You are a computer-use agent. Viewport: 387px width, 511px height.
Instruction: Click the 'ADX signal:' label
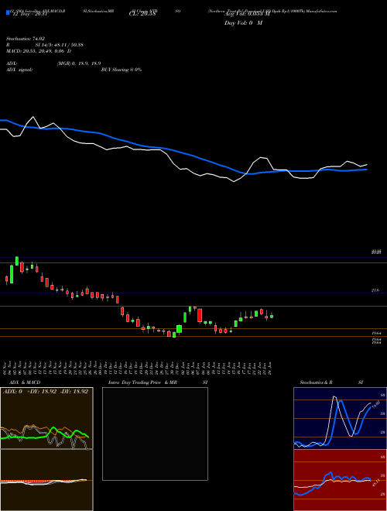pos(19,70)
